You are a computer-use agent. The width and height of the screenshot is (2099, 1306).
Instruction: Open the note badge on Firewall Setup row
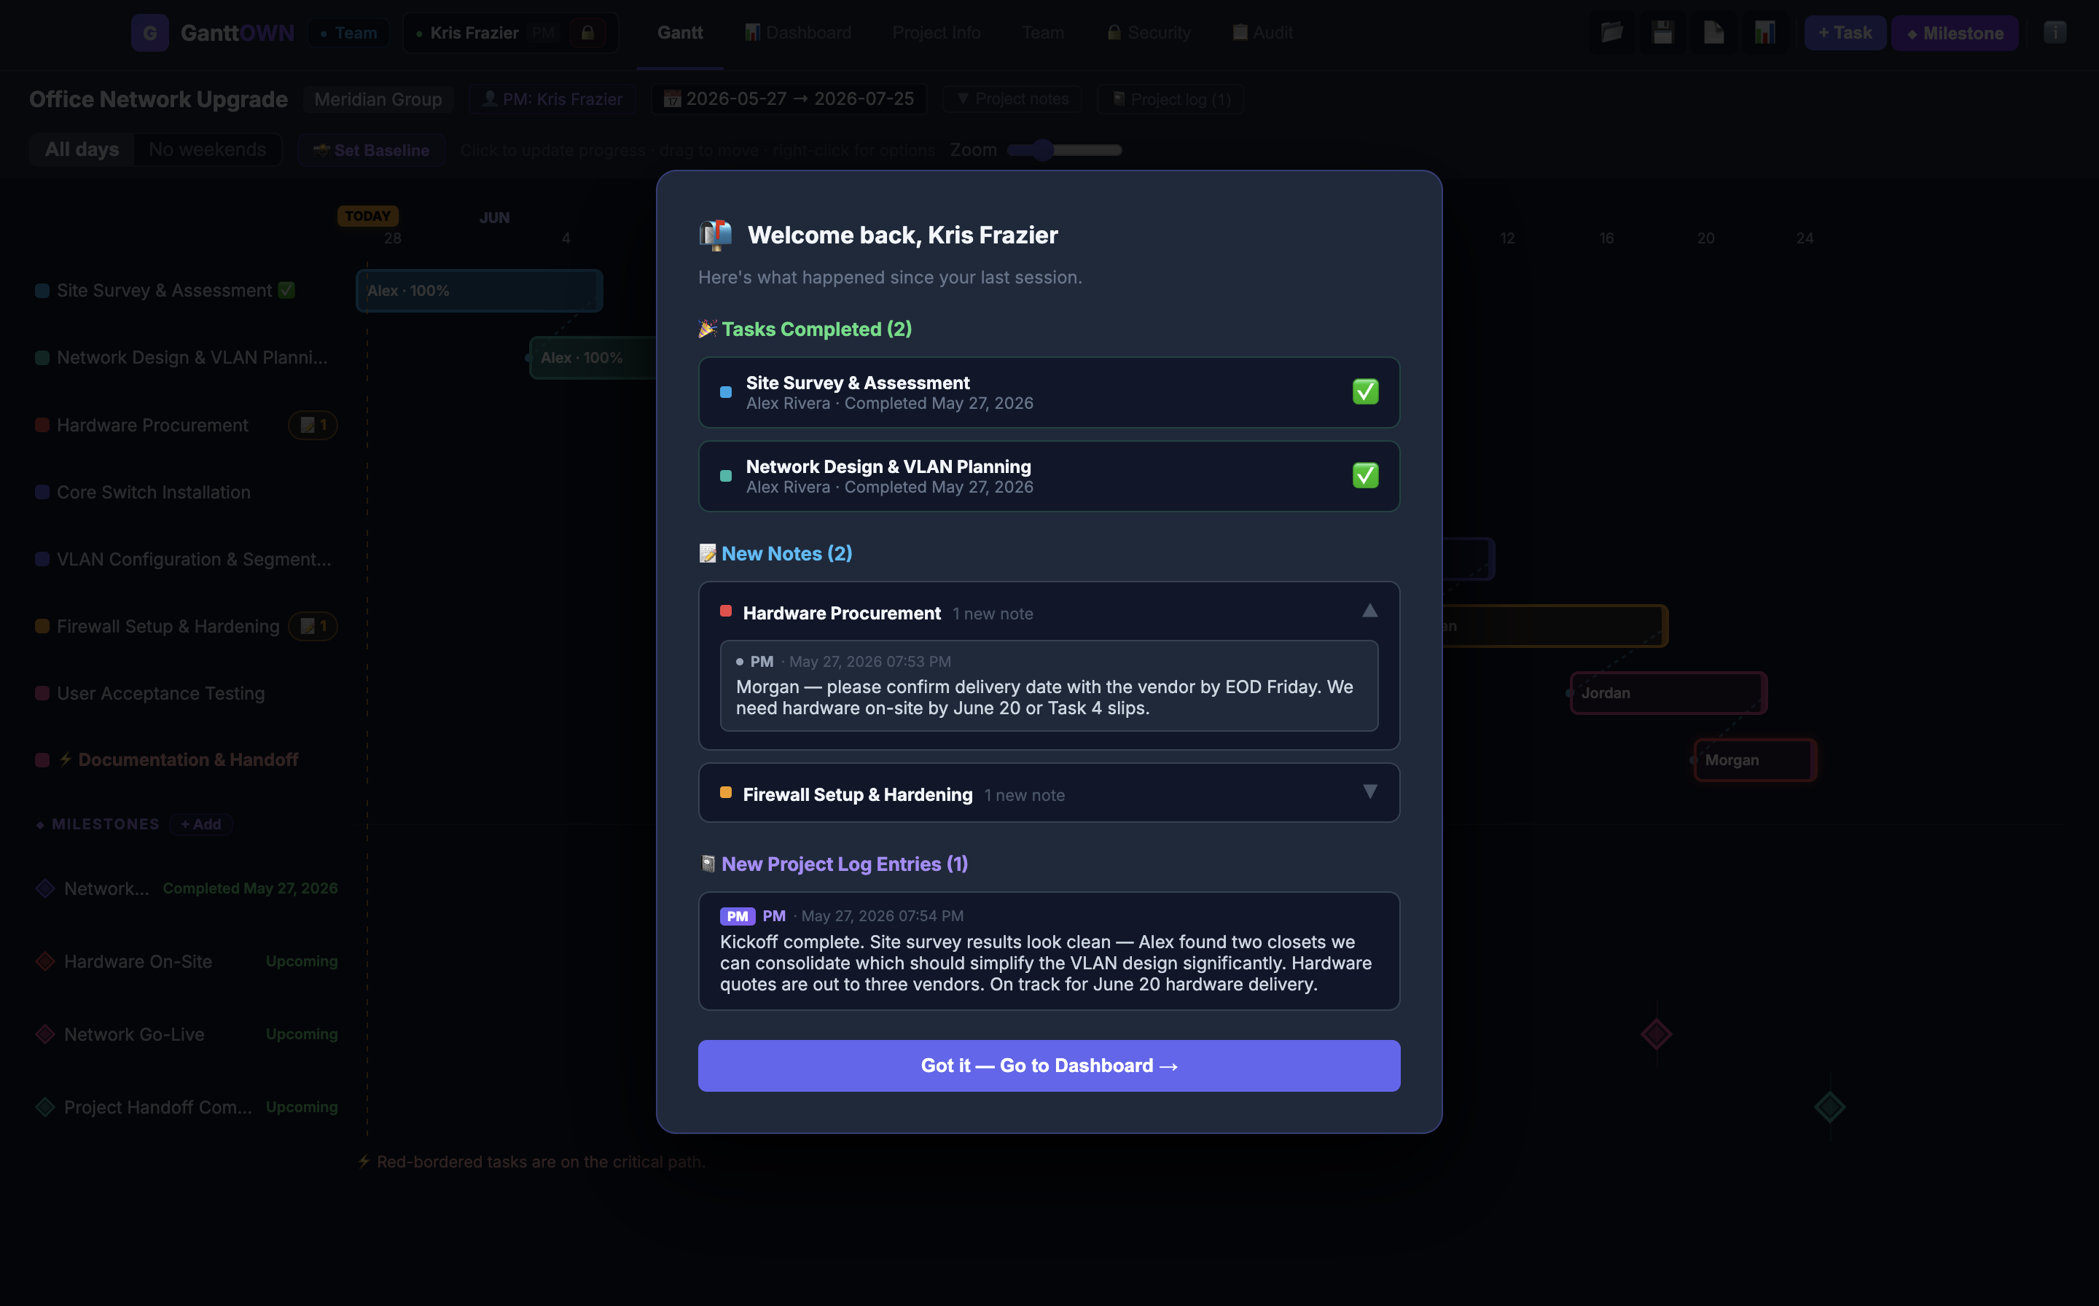(x=313, y=626)
